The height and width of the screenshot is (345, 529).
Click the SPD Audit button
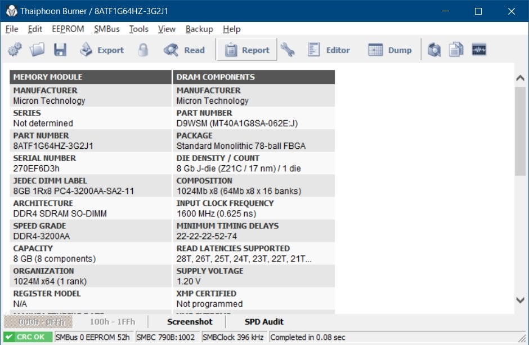coord(264,322)
